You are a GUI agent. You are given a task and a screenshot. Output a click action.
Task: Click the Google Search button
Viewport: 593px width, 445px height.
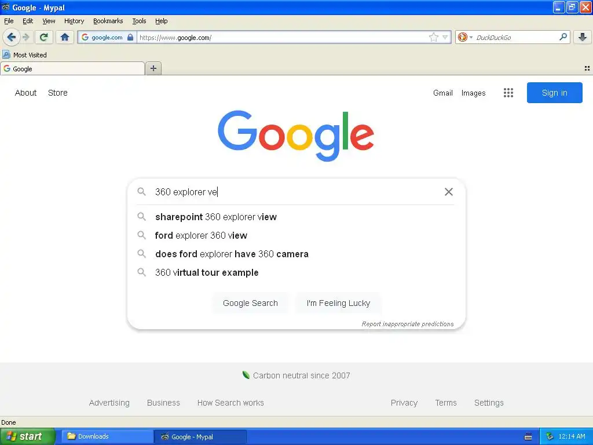[x=250, y=303]
